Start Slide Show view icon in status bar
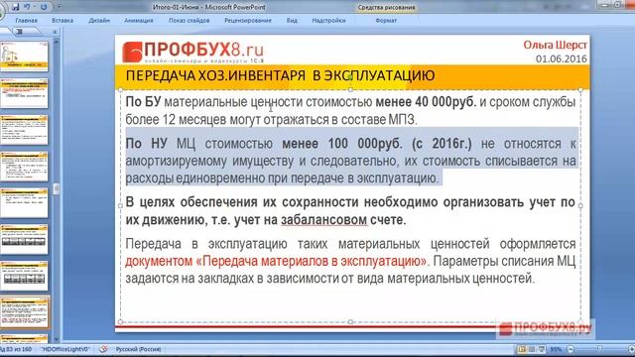Viewport: 635px width, 357px height. click(x=542, y=349)
